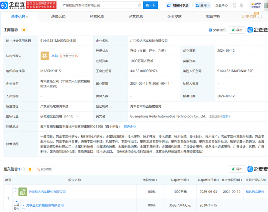Image resolution: width=268 pixels, height=212 pixels.
Task: Open the SVIP 会员服务 icon
Action: [x=255, y=5]
